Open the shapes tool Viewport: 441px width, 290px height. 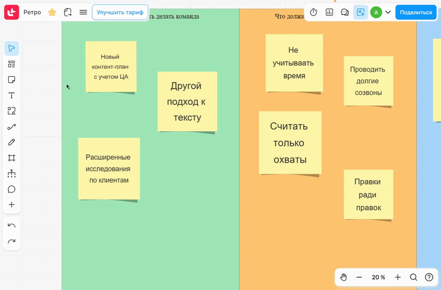tap(12, 111)
